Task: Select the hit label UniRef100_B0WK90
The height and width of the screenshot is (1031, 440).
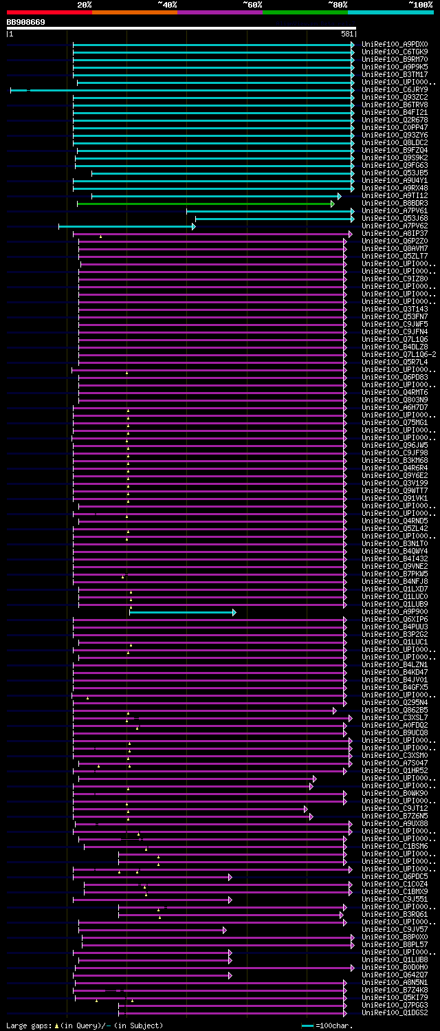Action: (x=395, y=794)
